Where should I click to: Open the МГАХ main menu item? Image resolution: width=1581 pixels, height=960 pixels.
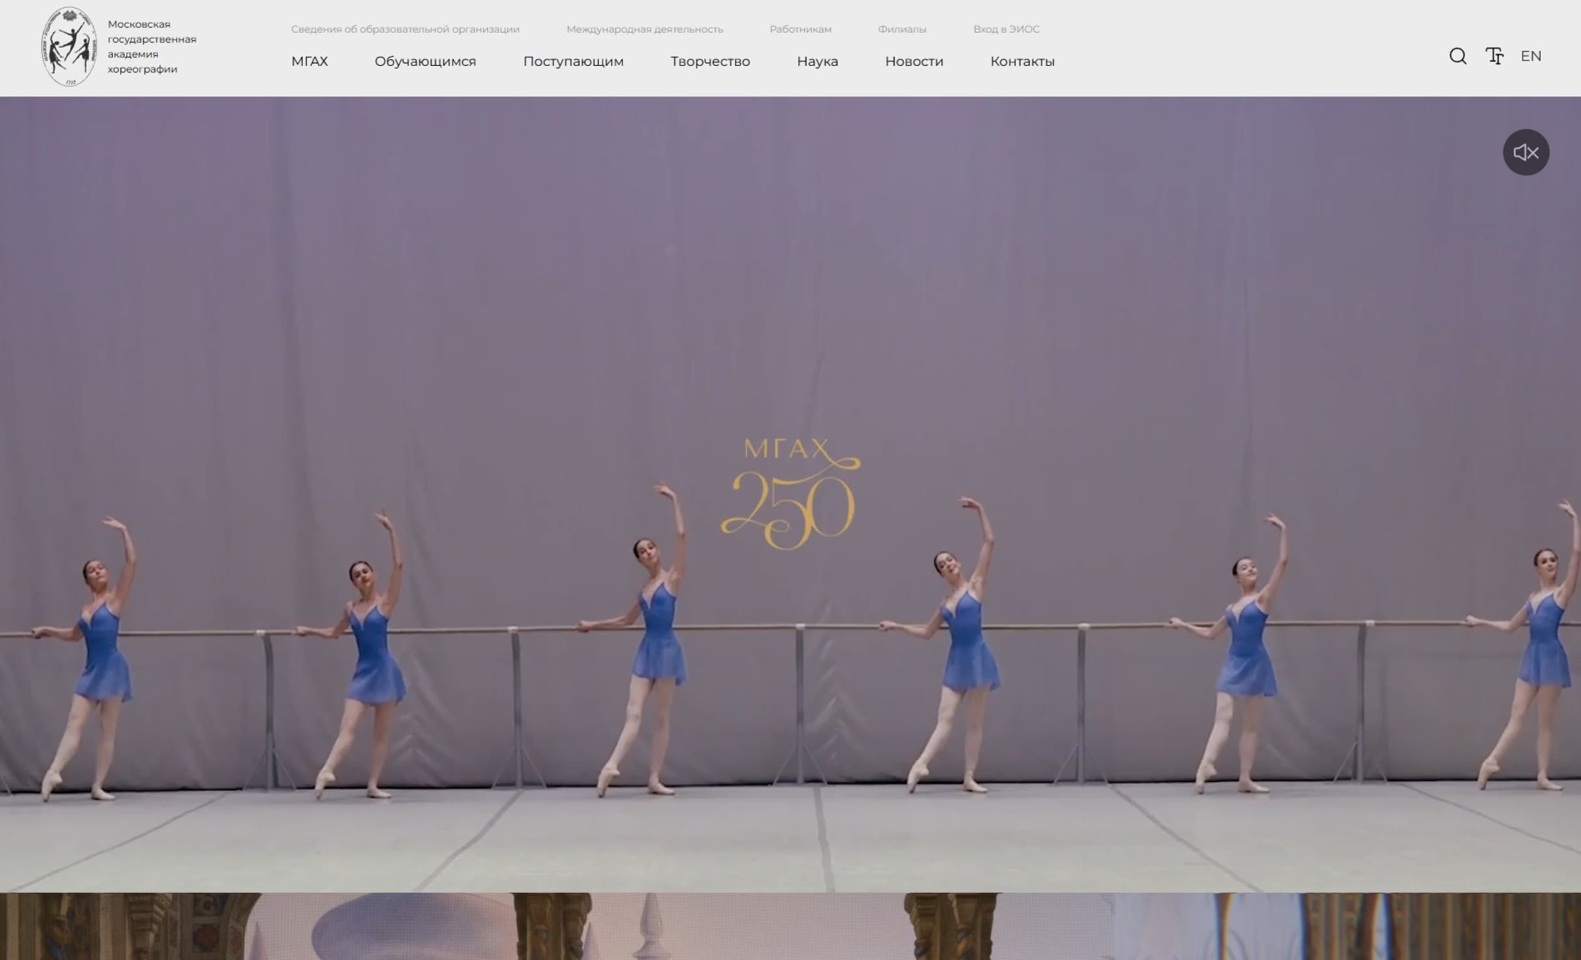[309, 61]
